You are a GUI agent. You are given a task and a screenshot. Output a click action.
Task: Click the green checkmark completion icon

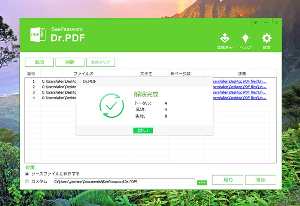click(x=112, y=105)
